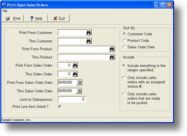The width and height of the screenshot is (187, 136).
Task: Open lookup binoculars for Thru Customer
Action: coord(89,41)
